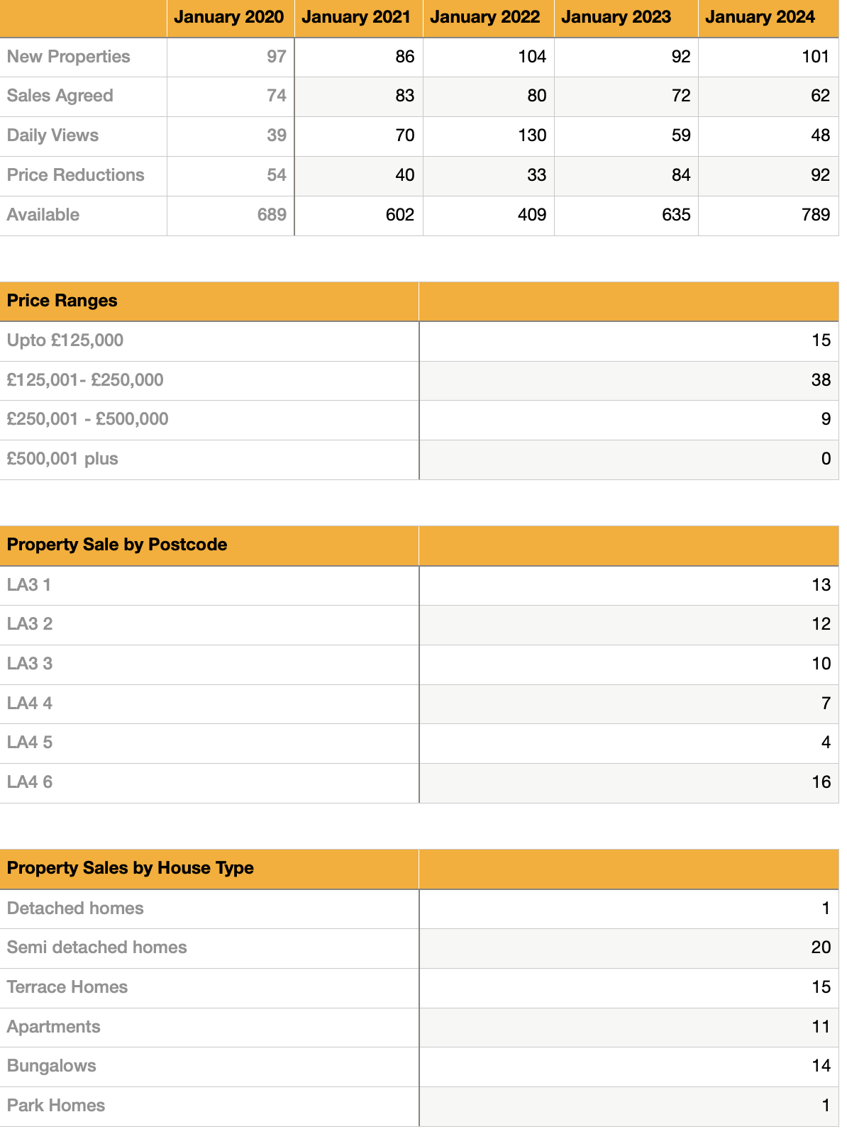Click the £500,001 plus row label
Image resolution: width=847 pixels, height=1129 pixels.
(62, 459)
